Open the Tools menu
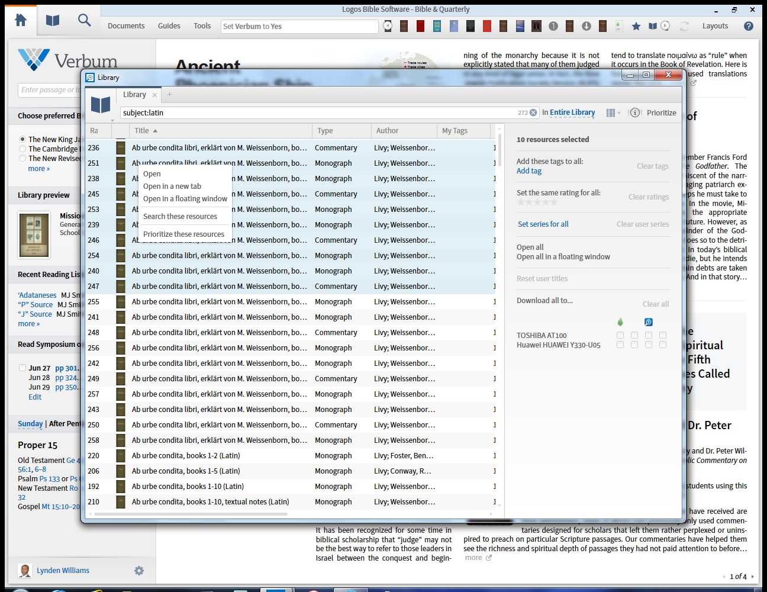The width and height of the screenshot is (767, 592). click(202, 26)
